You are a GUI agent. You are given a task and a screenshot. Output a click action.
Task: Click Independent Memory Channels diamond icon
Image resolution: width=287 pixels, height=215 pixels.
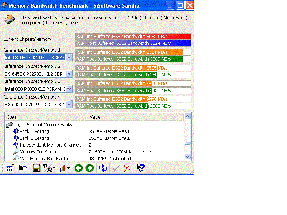click(x=16, y=145)
